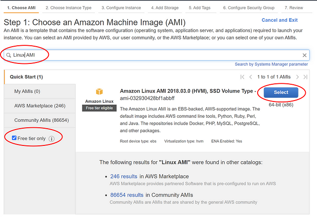
Task: Click Cancel and Exit link
Action: click(279, 20)
